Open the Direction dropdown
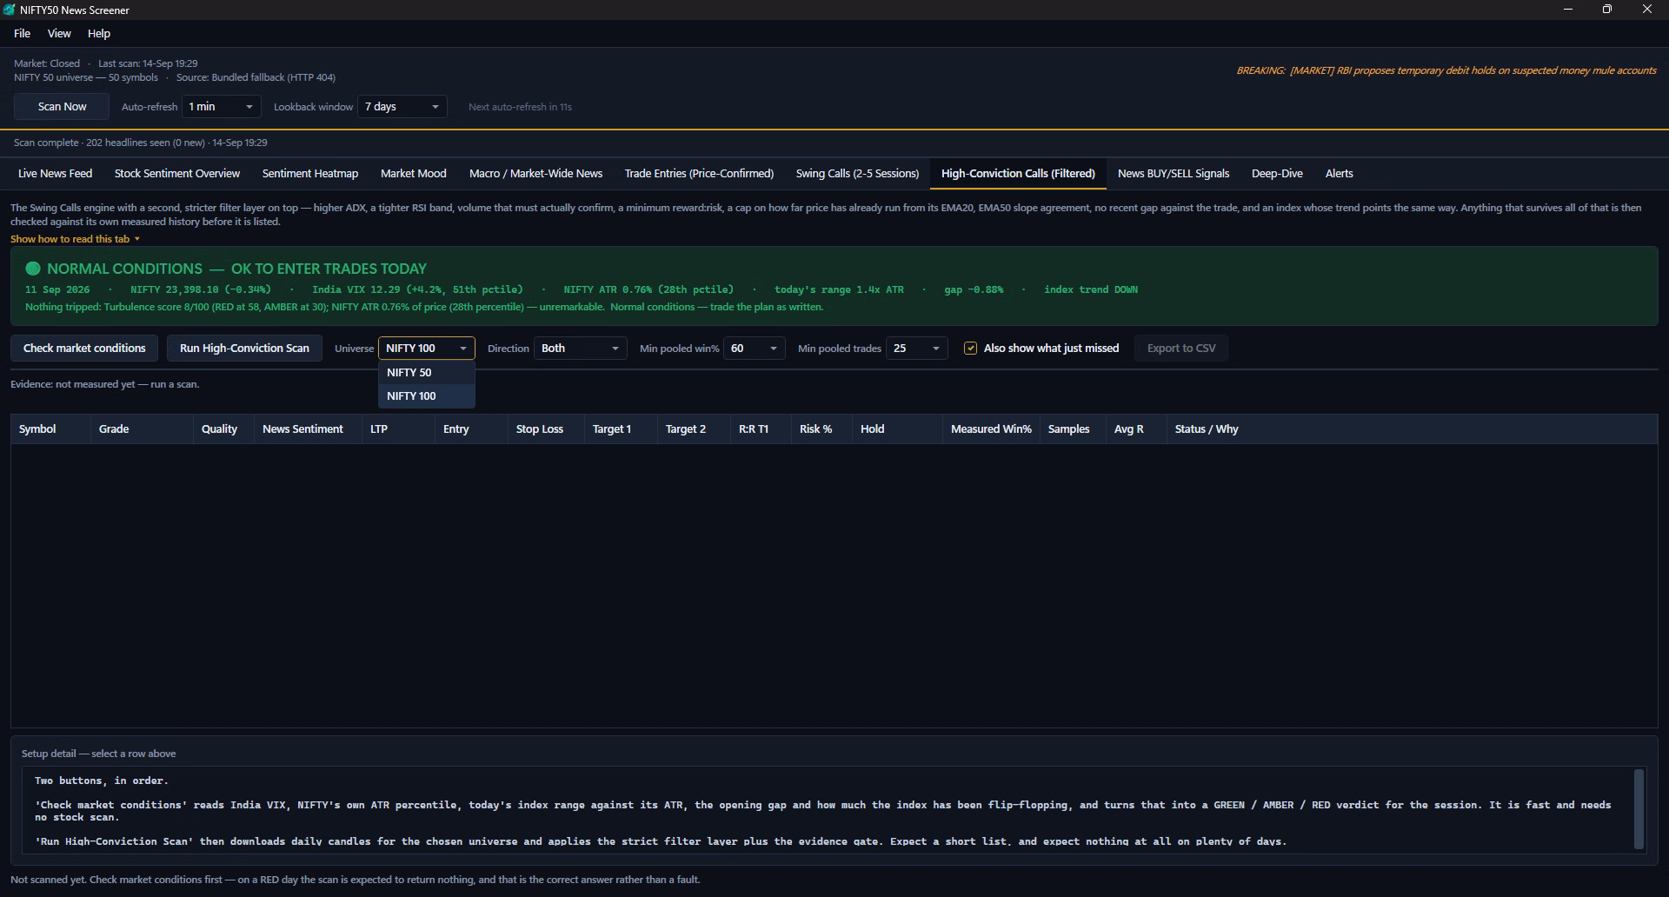The image size is (1669, 897). [x=580, y=349]
